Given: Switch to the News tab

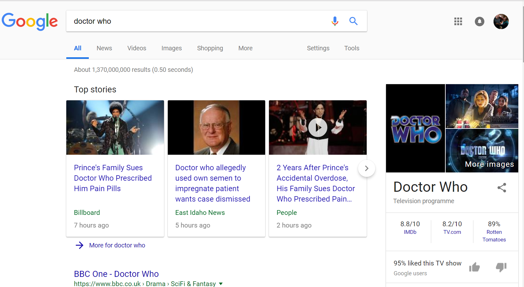Looking at the screenshot, I should pyautogui.click(x=104, y=48).
